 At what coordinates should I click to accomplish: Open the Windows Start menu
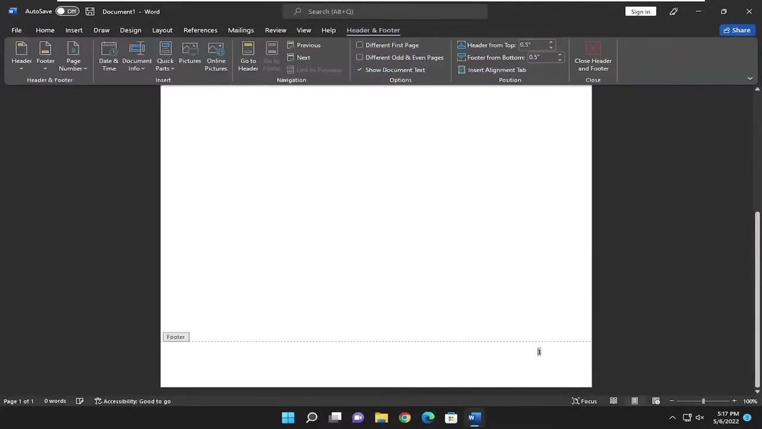[x=288, y=418]
